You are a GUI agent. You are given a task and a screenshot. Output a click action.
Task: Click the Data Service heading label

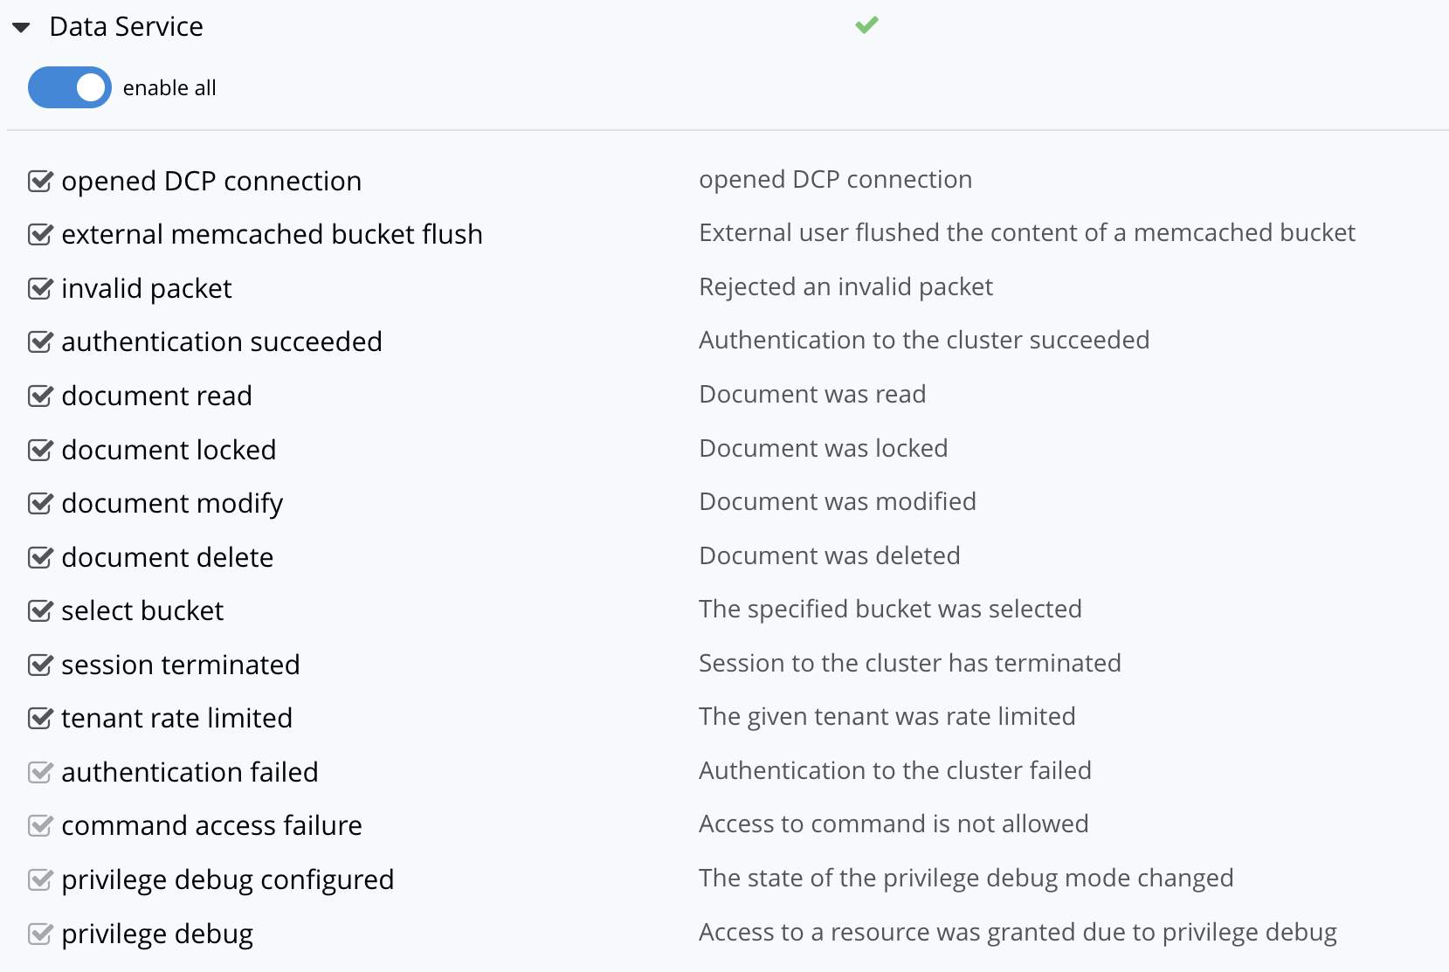point(126,27)
